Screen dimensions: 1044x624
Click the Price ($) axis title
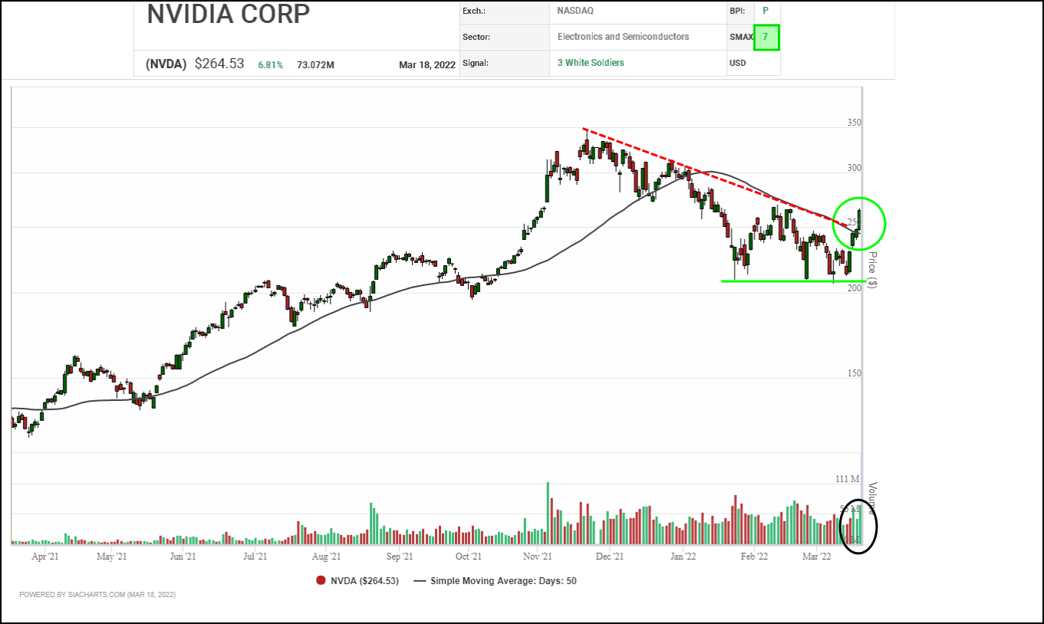872,271
